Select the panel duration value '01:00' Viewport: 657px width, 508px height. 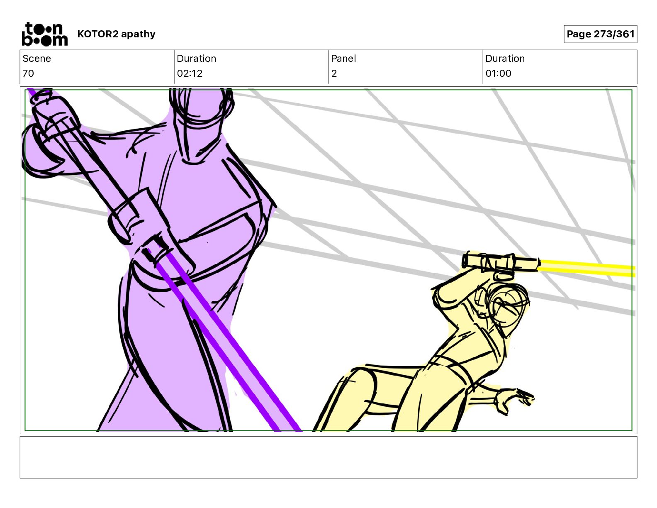498,73
